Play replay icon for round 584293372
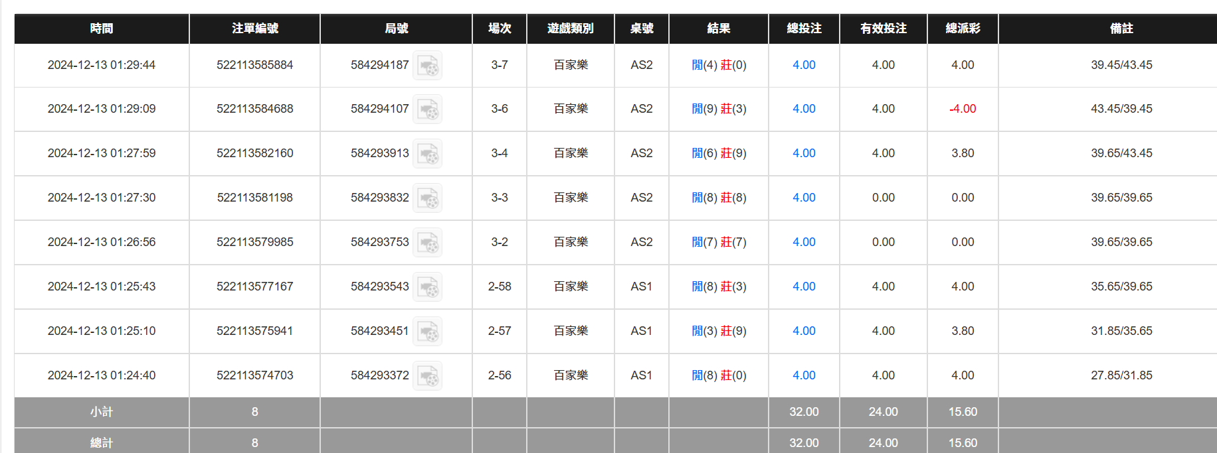The height and width of the screenshot is (453, 1217). [x=427, y=376]
